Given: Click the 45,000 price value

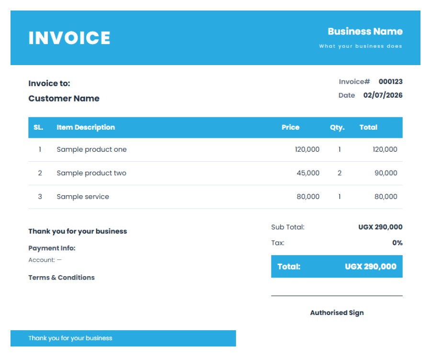Looking at the screenshot, I should click(x=308, y=173).
